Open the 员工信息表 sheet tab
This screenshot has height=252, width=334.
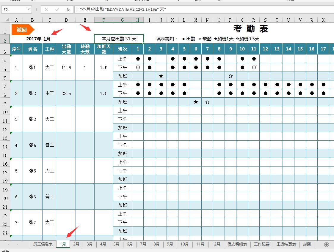coord(43,244)
